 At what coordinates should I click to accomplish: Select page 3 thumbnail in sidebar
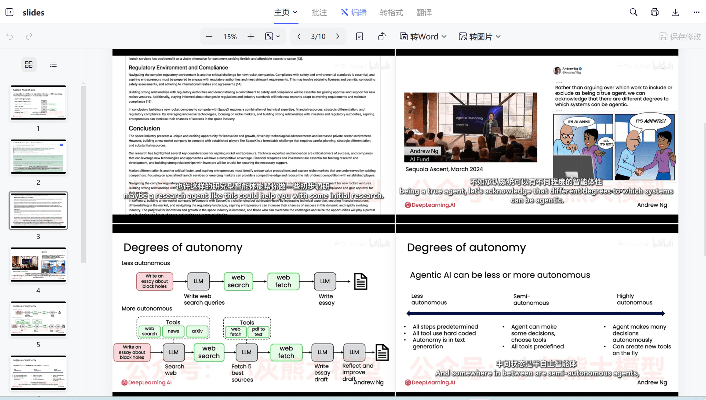38,211
